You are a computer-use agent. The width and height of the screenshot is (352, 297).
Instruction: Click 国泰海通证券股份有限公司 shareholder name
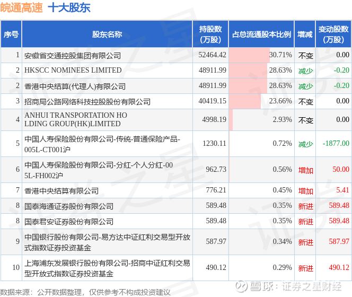tap(69, 206)
